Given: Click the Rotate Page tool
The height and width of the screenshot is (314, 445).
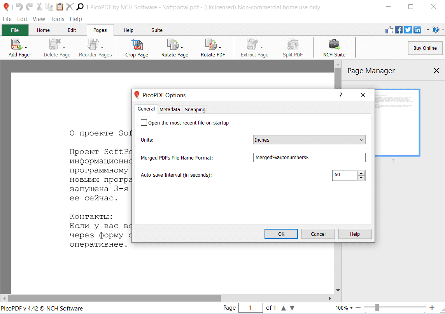Looking at the screenshot, I should click(x=175, y=48).
